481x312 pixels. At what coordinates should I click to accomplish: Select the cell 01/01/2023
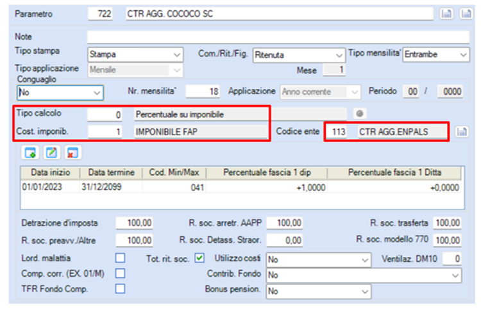(x=50, y=186)
